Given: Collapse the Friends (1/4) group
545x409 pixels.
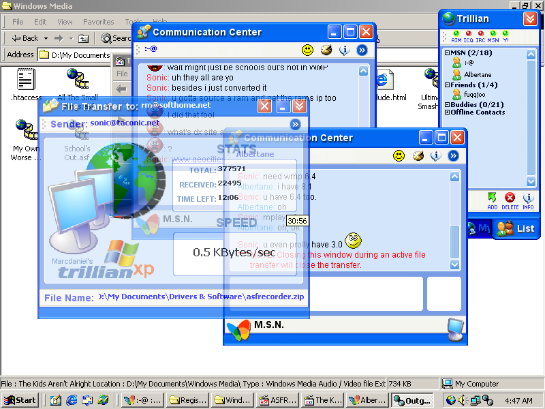Looking at the screenshot, I should click(448, 85).
